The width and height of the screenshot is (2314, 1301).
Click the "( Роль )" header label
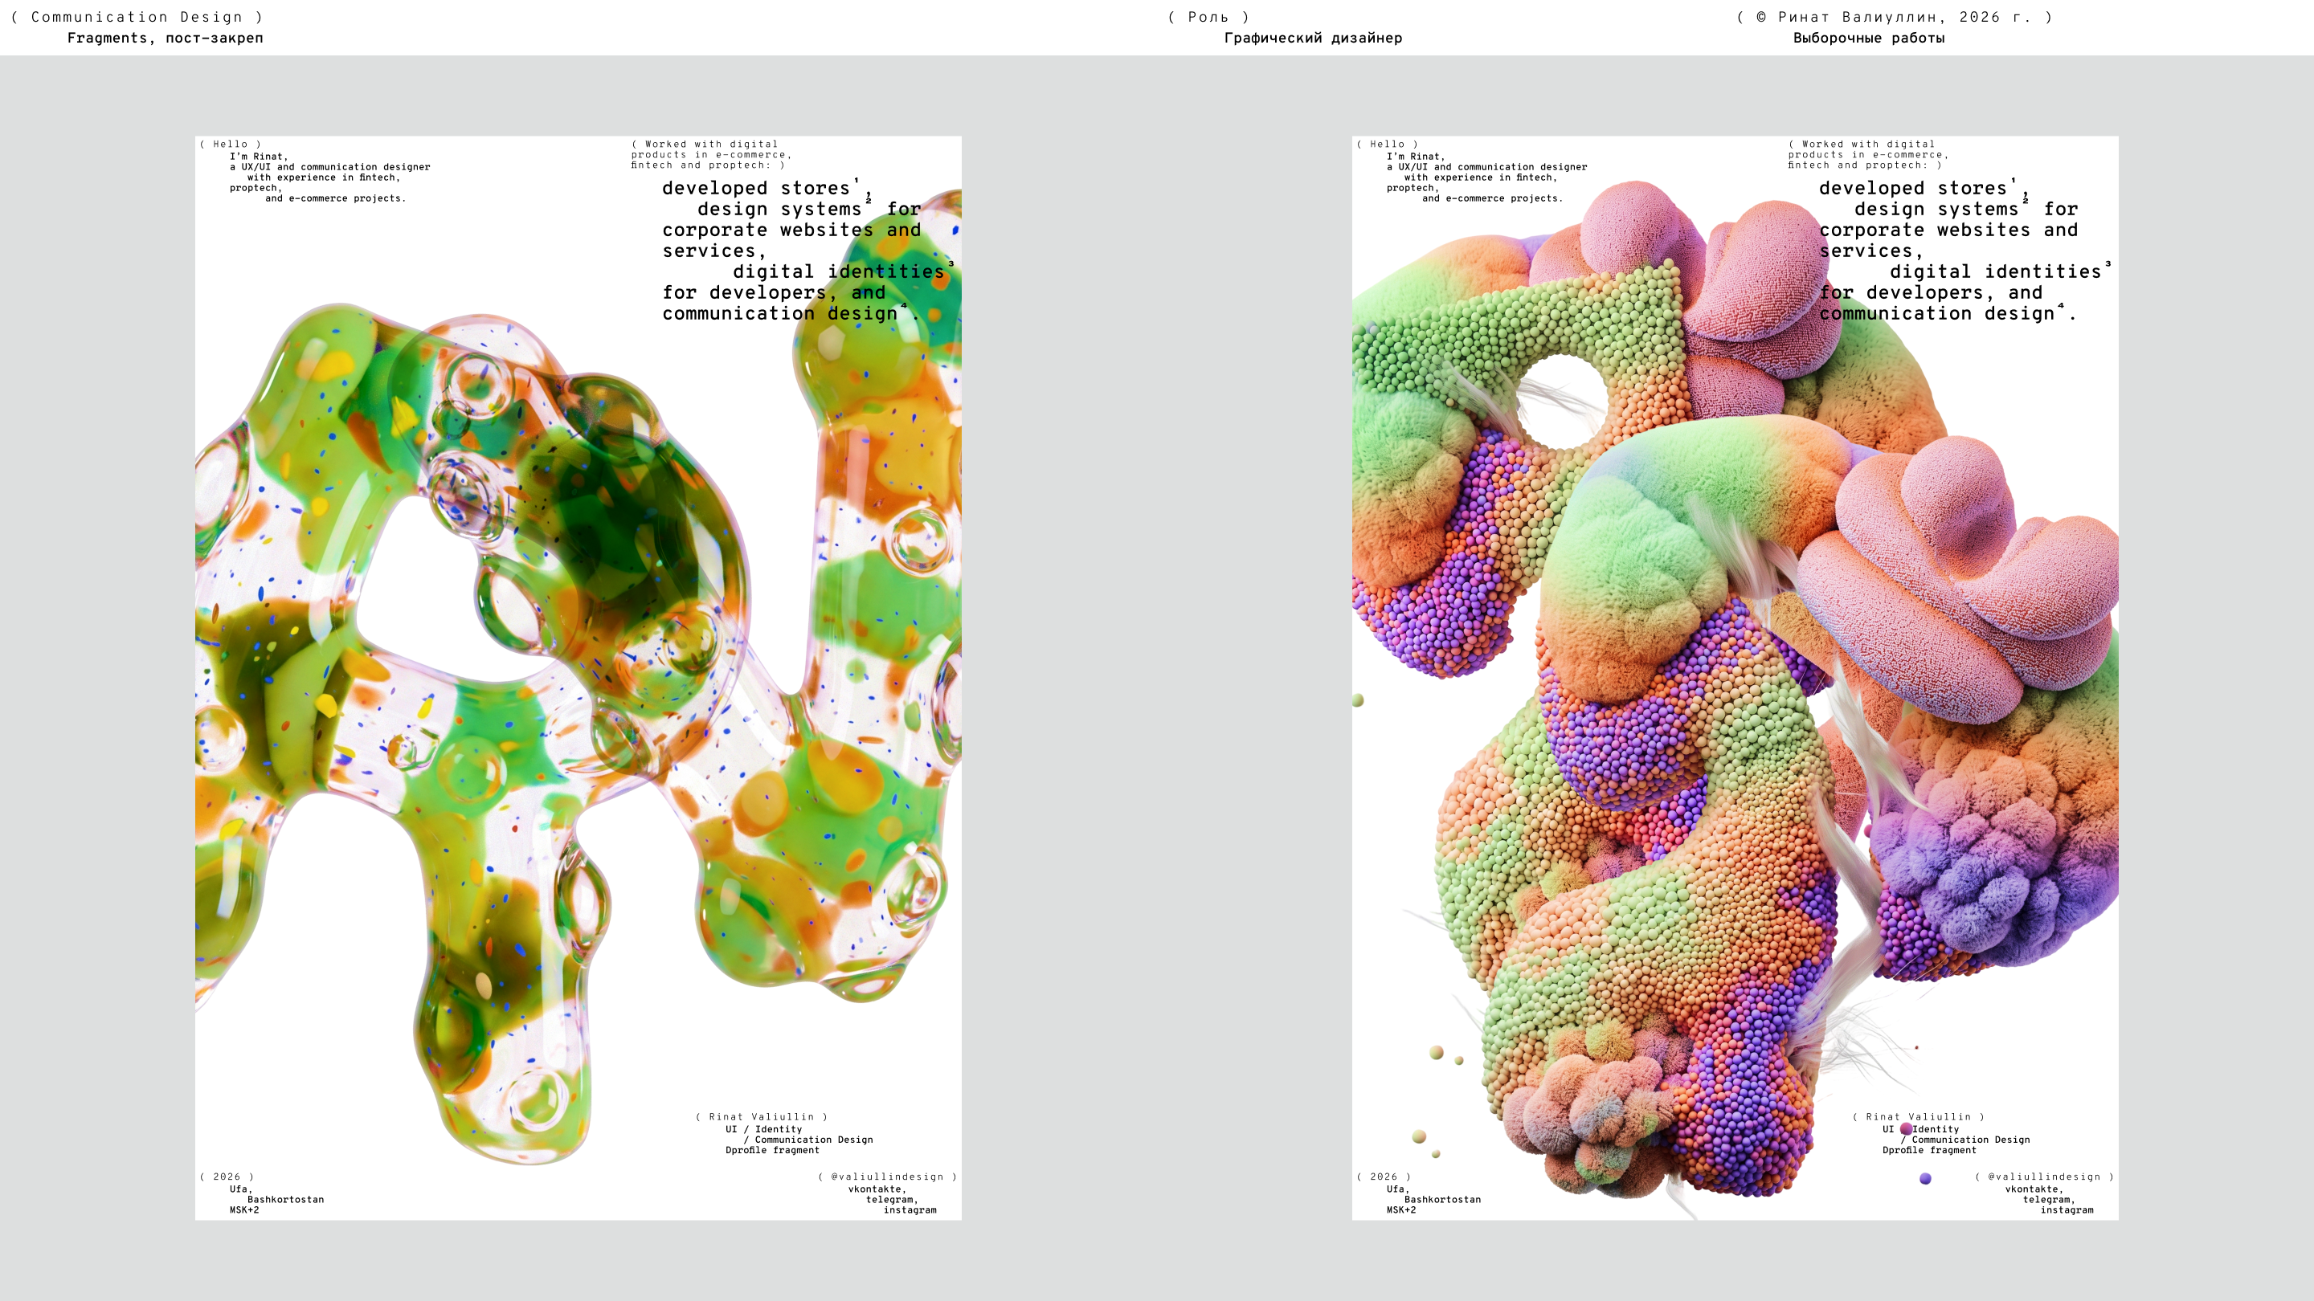[1208, 17]
